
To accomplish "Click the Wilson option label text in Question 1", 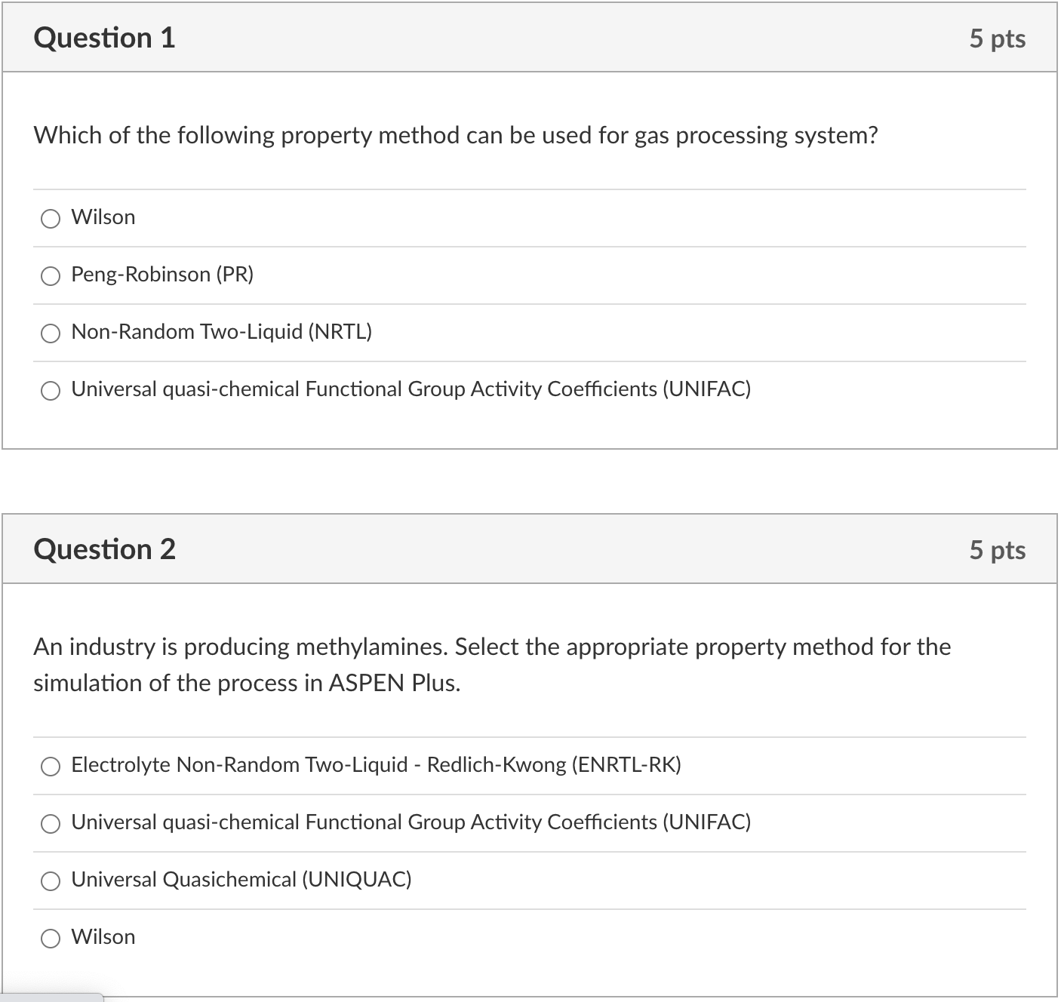I will (x=102, y=217).
